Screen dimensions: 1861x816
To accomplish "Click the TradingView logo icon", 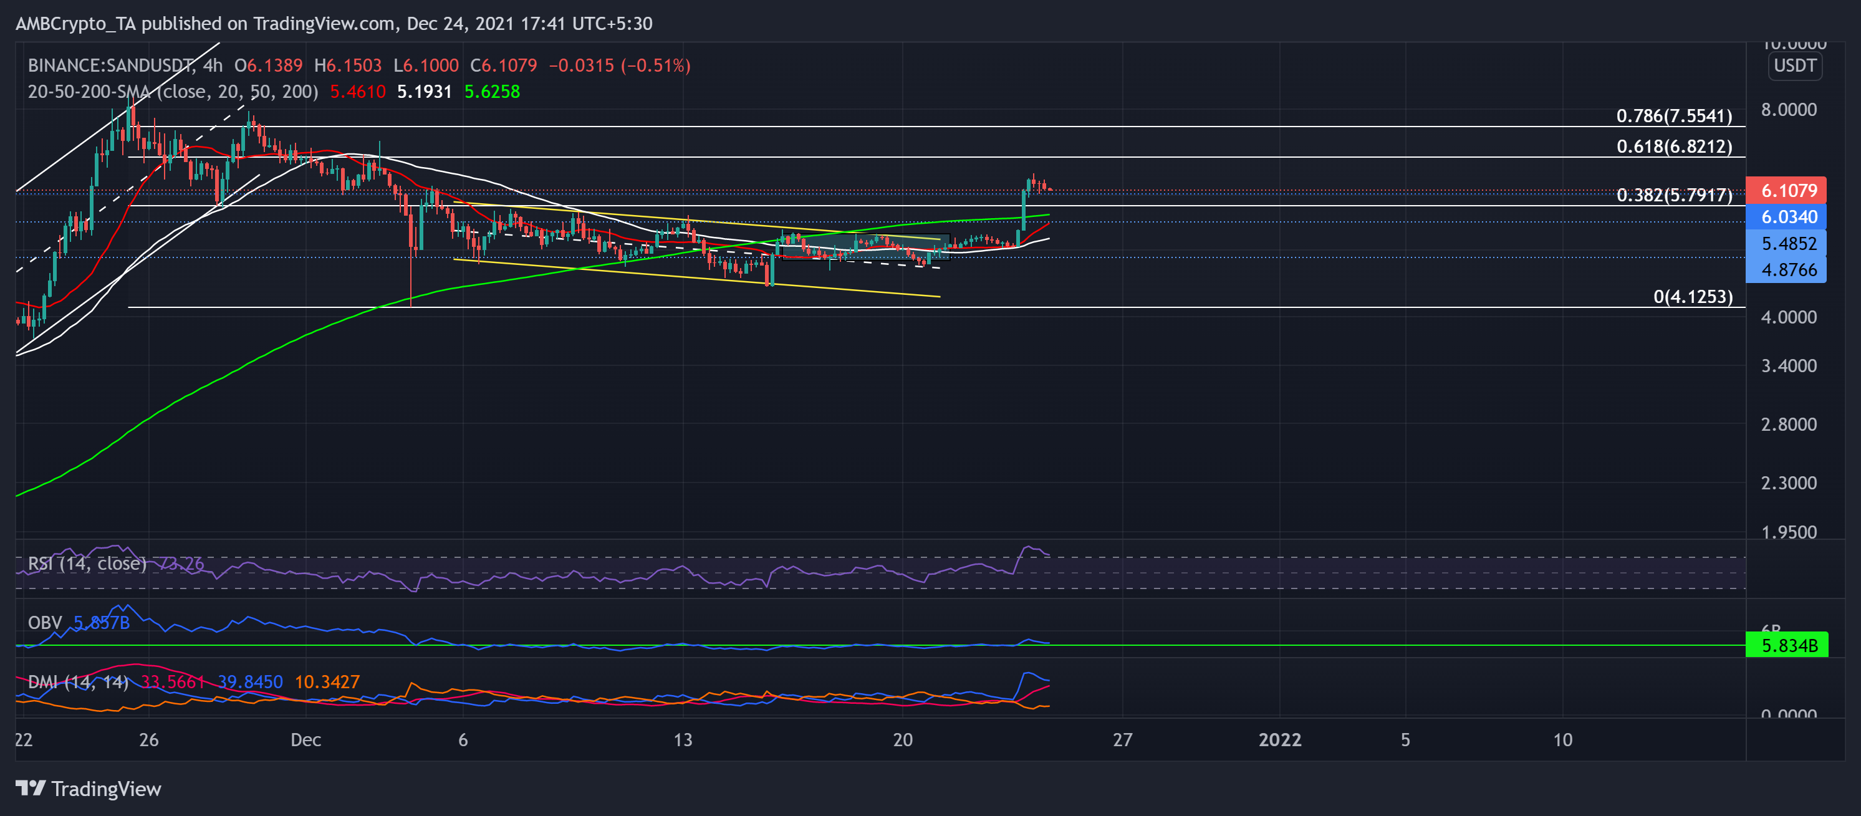I will [31, 788].
